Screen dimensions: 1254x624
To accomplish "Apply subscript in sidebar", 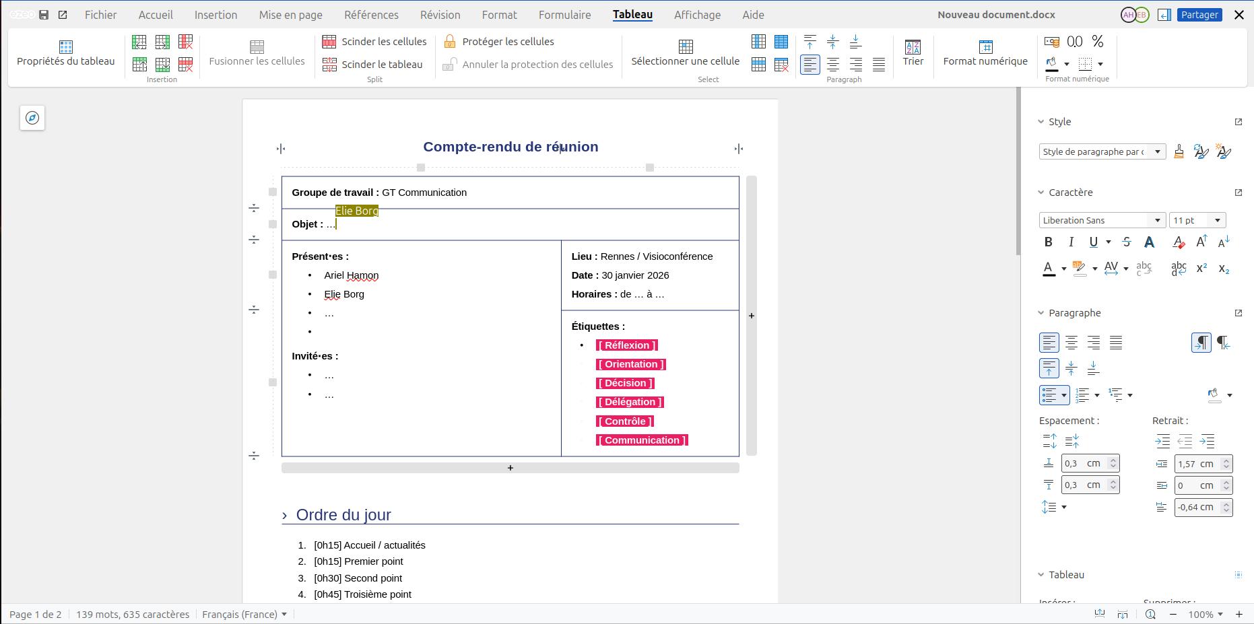I will pos(1224,269).
